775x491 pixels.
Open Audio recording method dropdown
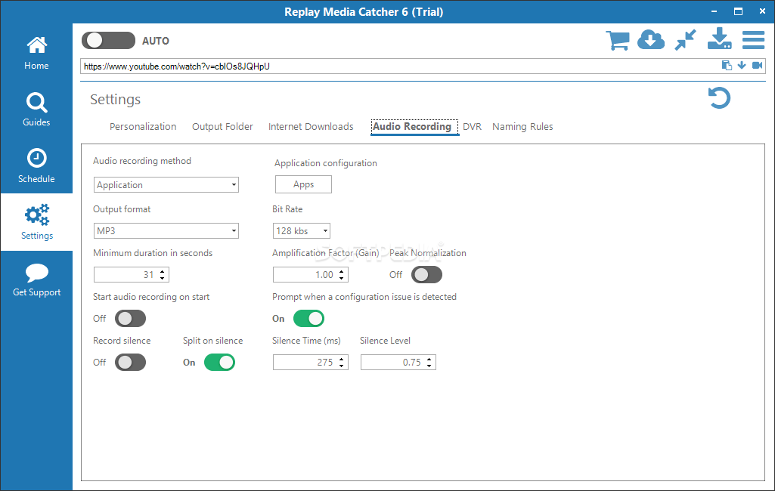point(166,185)
